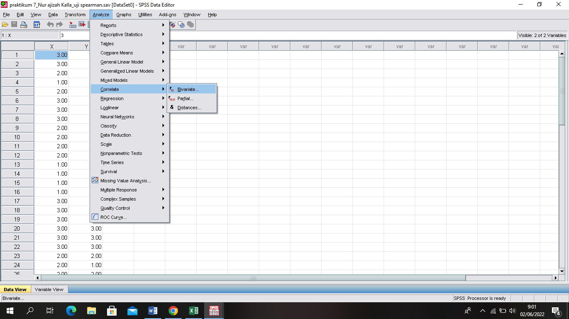Open the Mixed Models submenu entry
Screen dimensions: 569x319
click(x=130, y=80)
